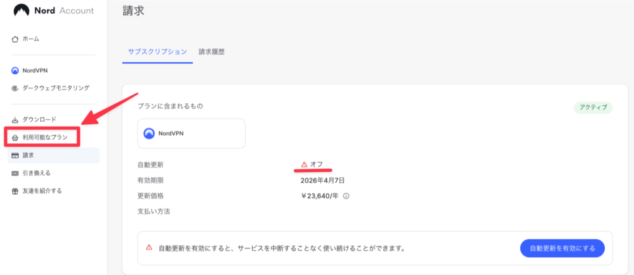Click プランに含まれるもの label

coord(170,107)
